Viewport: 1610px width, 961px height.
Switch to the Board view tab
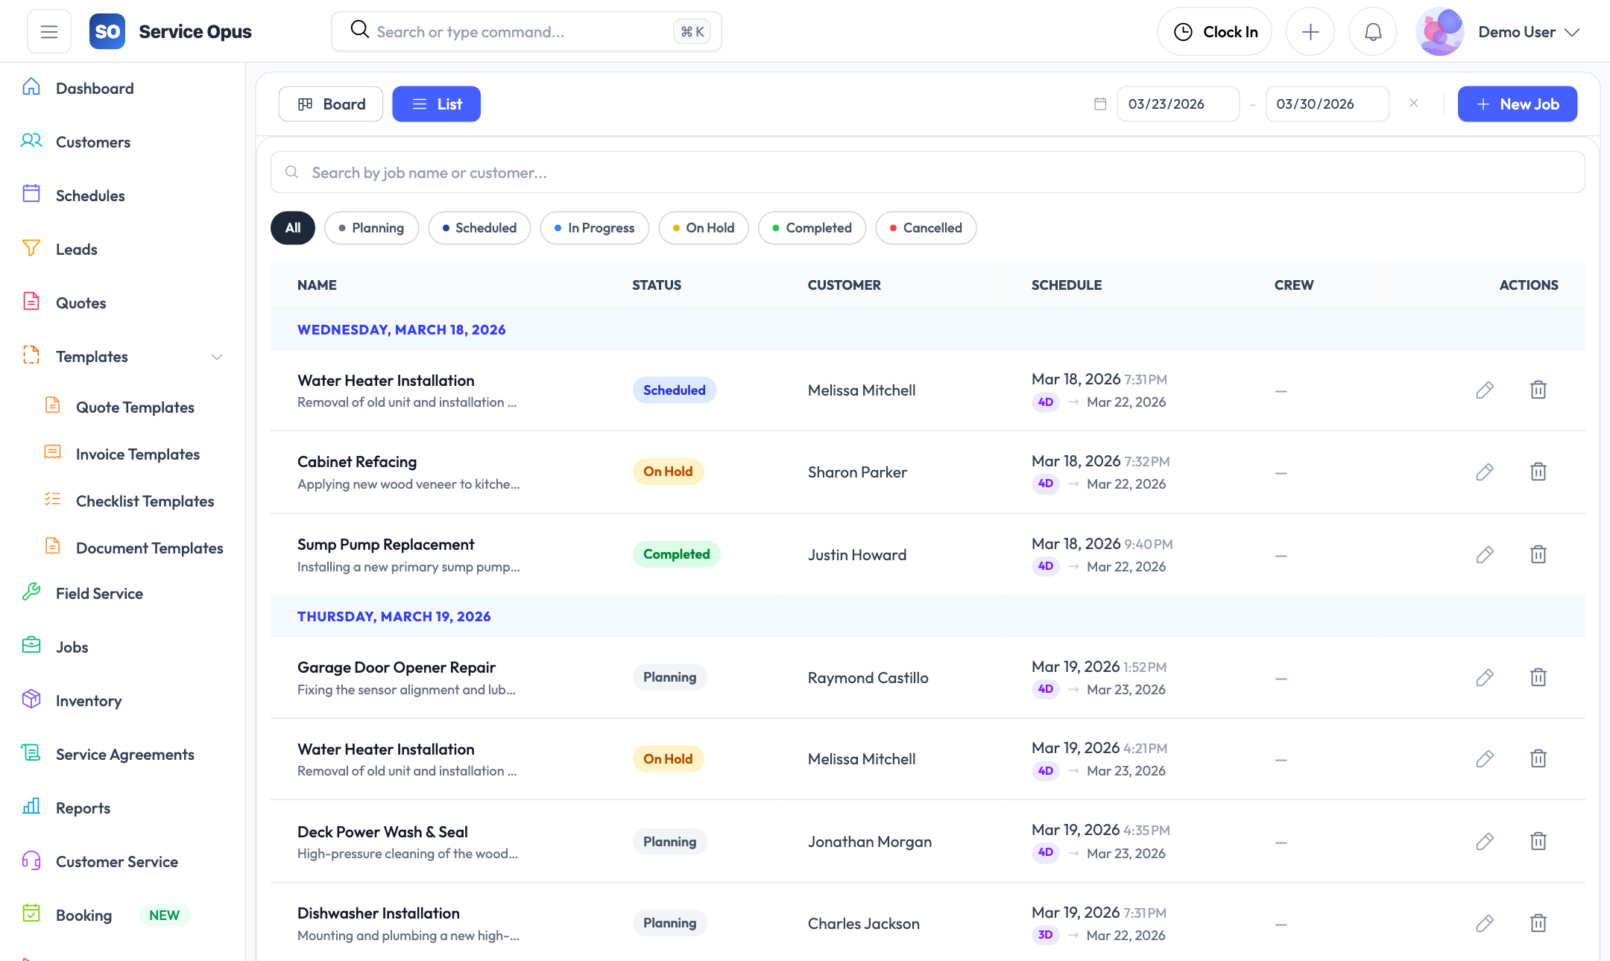coord(330,104)
